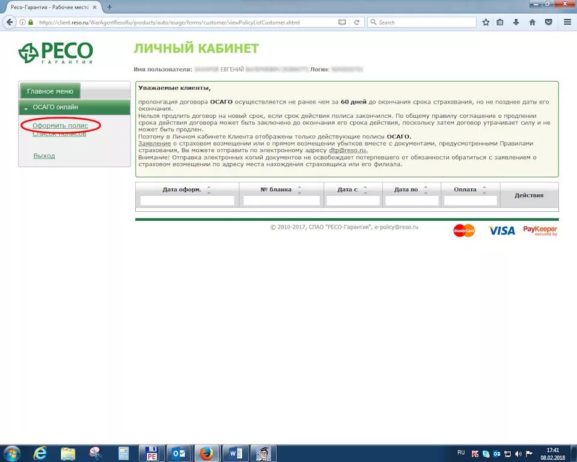Open the Skype icon in the tray
577x462 pixels.
pos(486,454)
